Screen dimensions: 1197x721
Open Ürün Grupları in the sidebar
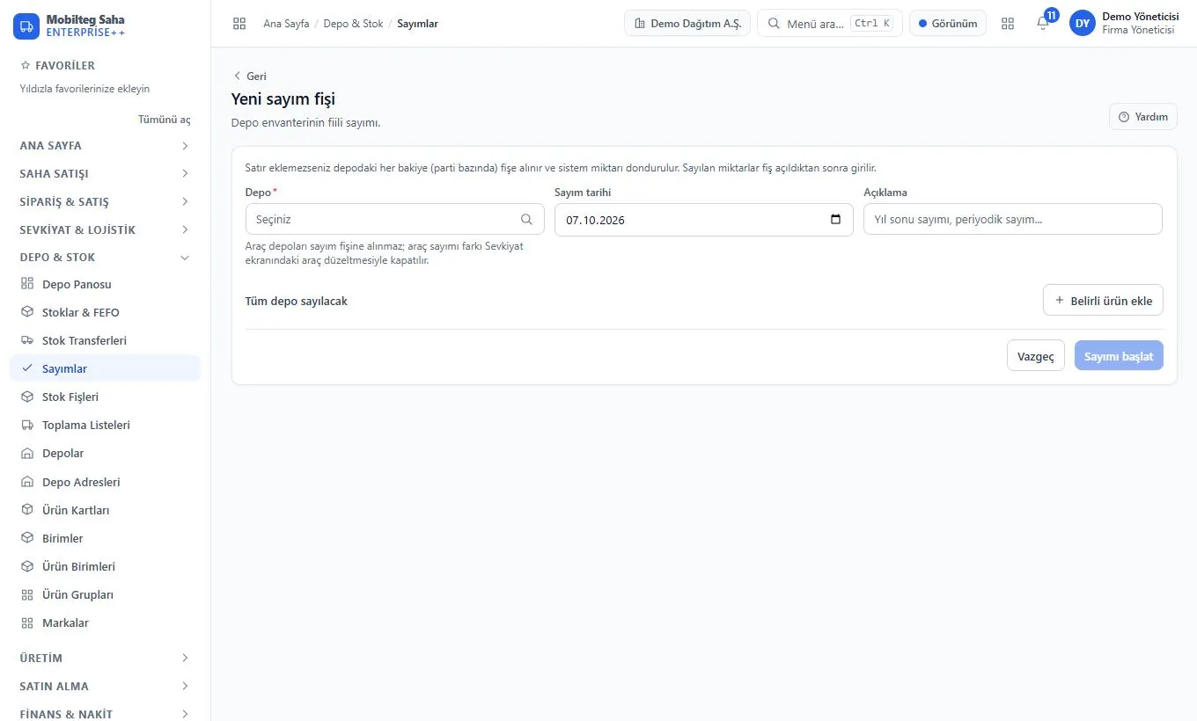105,594
